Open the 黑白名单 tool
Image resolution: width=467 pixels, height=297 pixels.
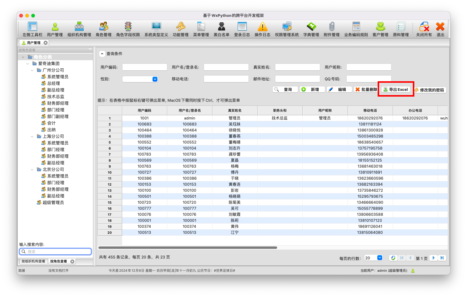(221, 29)
